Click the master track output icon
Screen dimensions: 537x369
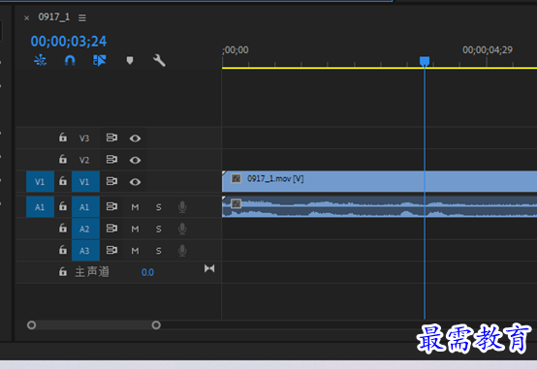209,268
